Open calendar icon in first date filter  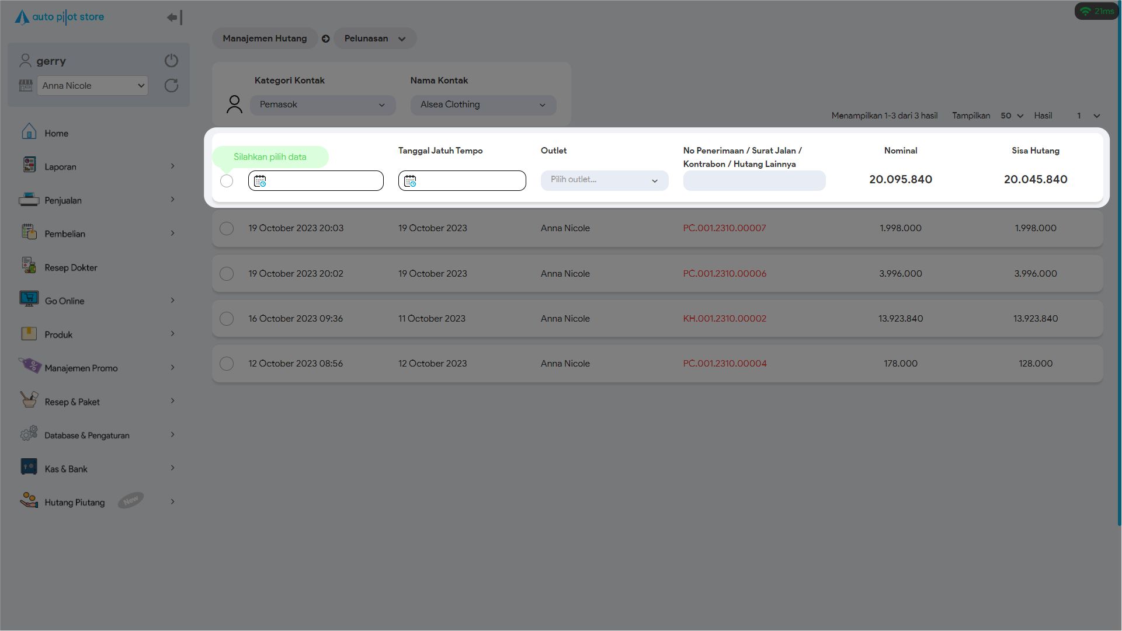click(260, 182)
